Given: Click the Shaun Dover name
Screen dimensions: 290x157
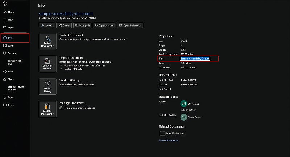Looking at the screenshot, I should point(194,117).
